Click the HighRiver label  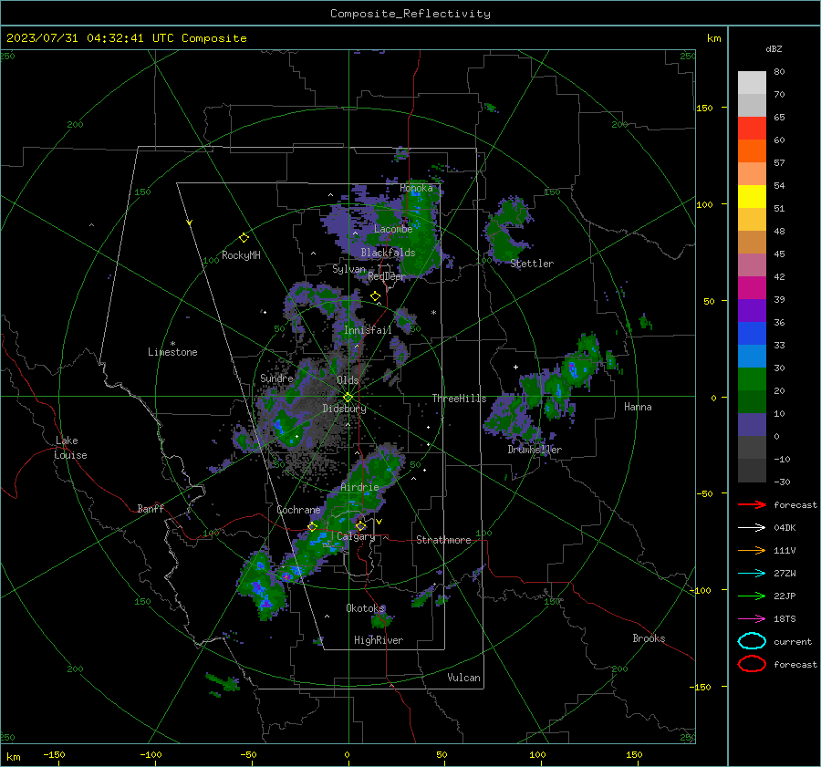pos(379,640)
